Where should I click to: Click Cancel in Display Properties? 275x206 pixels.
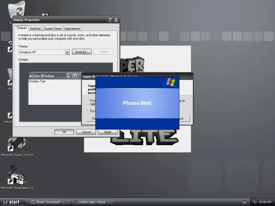point(86,132)
